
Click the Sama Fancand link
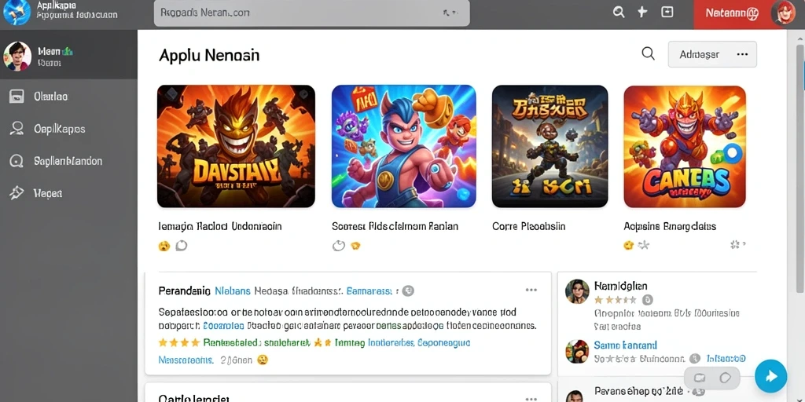click(625, 345)
